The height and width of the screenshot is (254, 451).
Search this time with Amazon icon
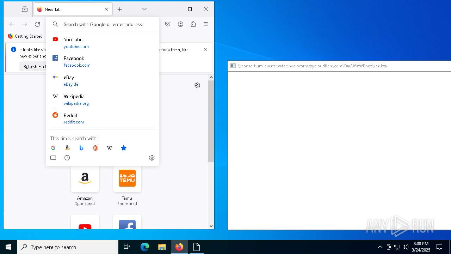point(67,148)
